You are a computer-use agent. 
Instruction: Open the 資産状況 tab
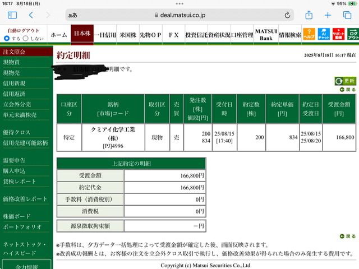tap(219, 35)
